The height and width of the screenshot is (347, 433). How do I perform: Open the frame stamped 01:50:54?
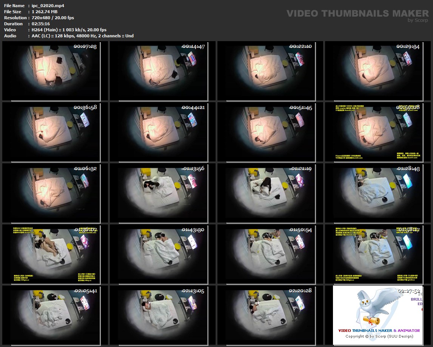click(x=270, y=254)
